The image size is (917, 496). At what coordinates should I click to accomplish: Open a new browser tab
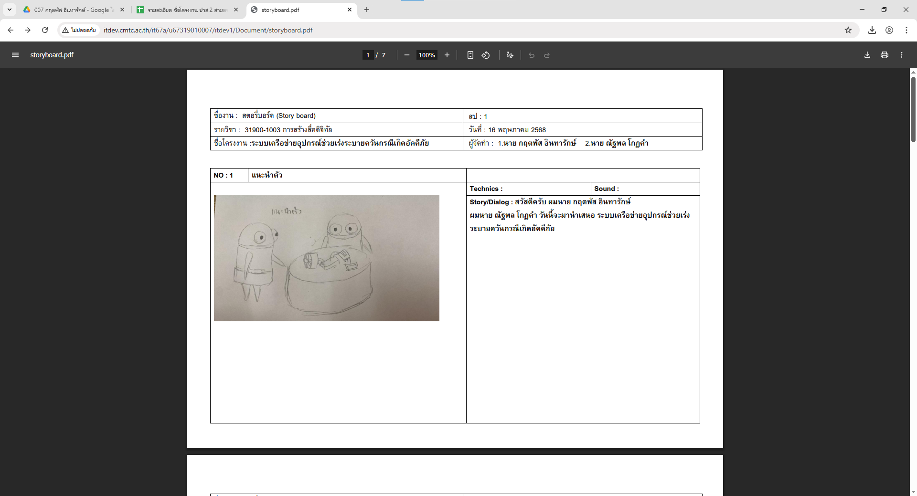[366, 10]
